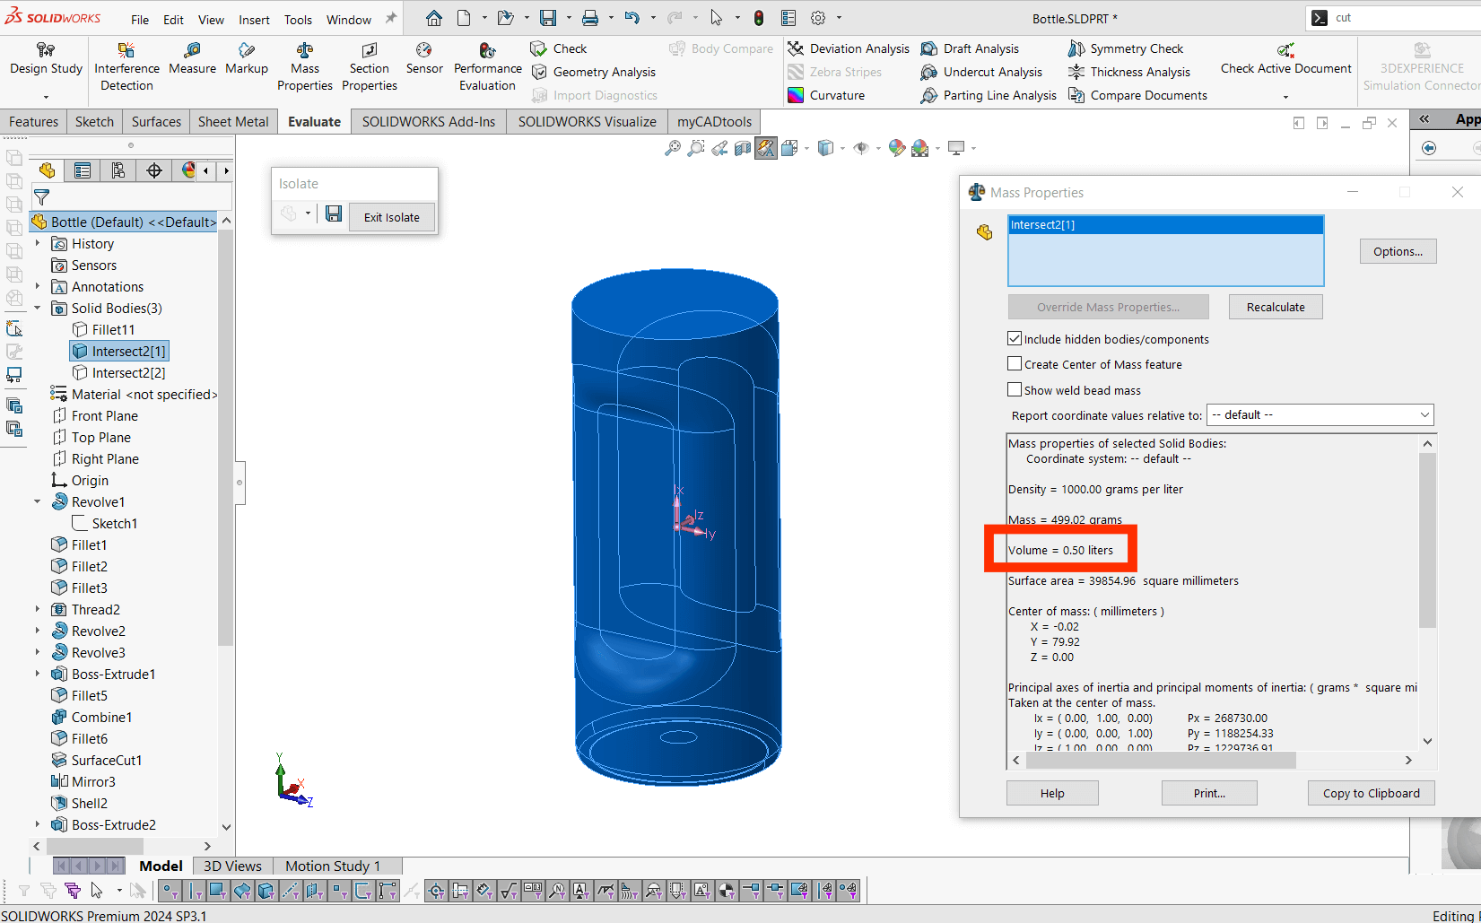Switch to the Sketch tab

click(94, 121)
